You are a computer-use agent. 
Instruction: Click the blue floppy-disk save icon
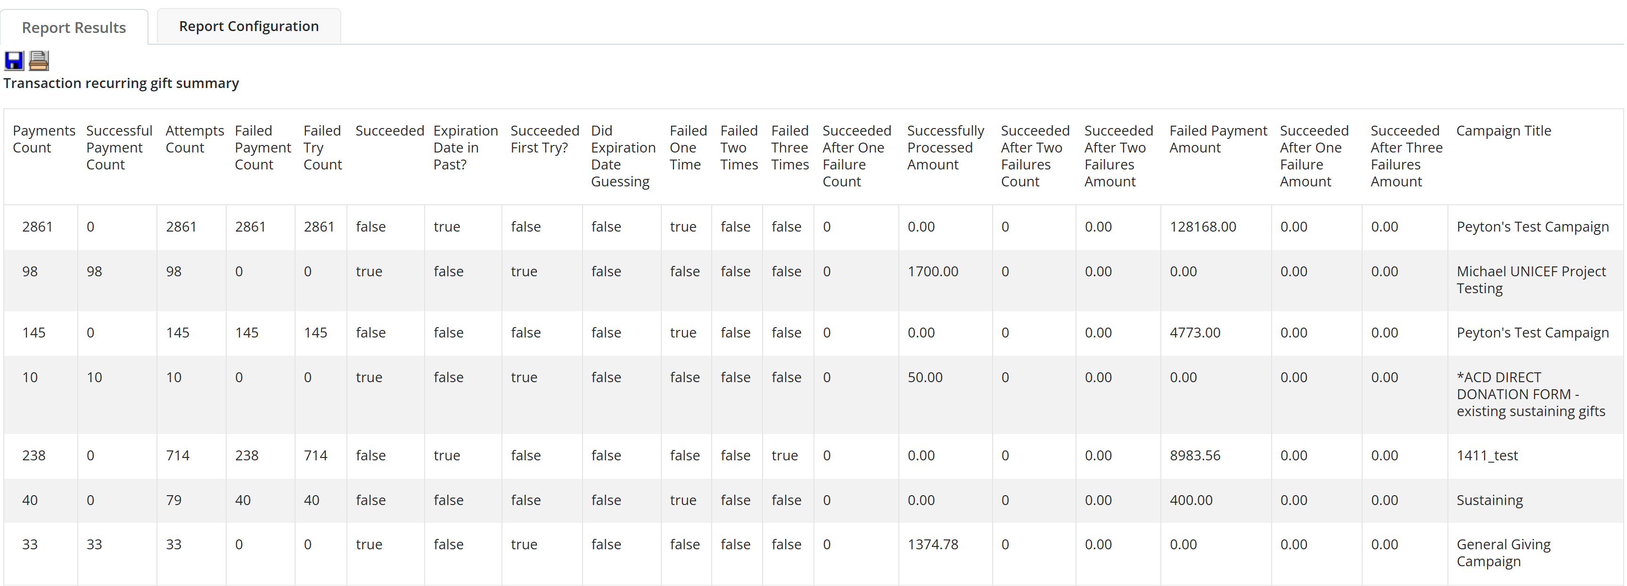(x=14, y=61)
